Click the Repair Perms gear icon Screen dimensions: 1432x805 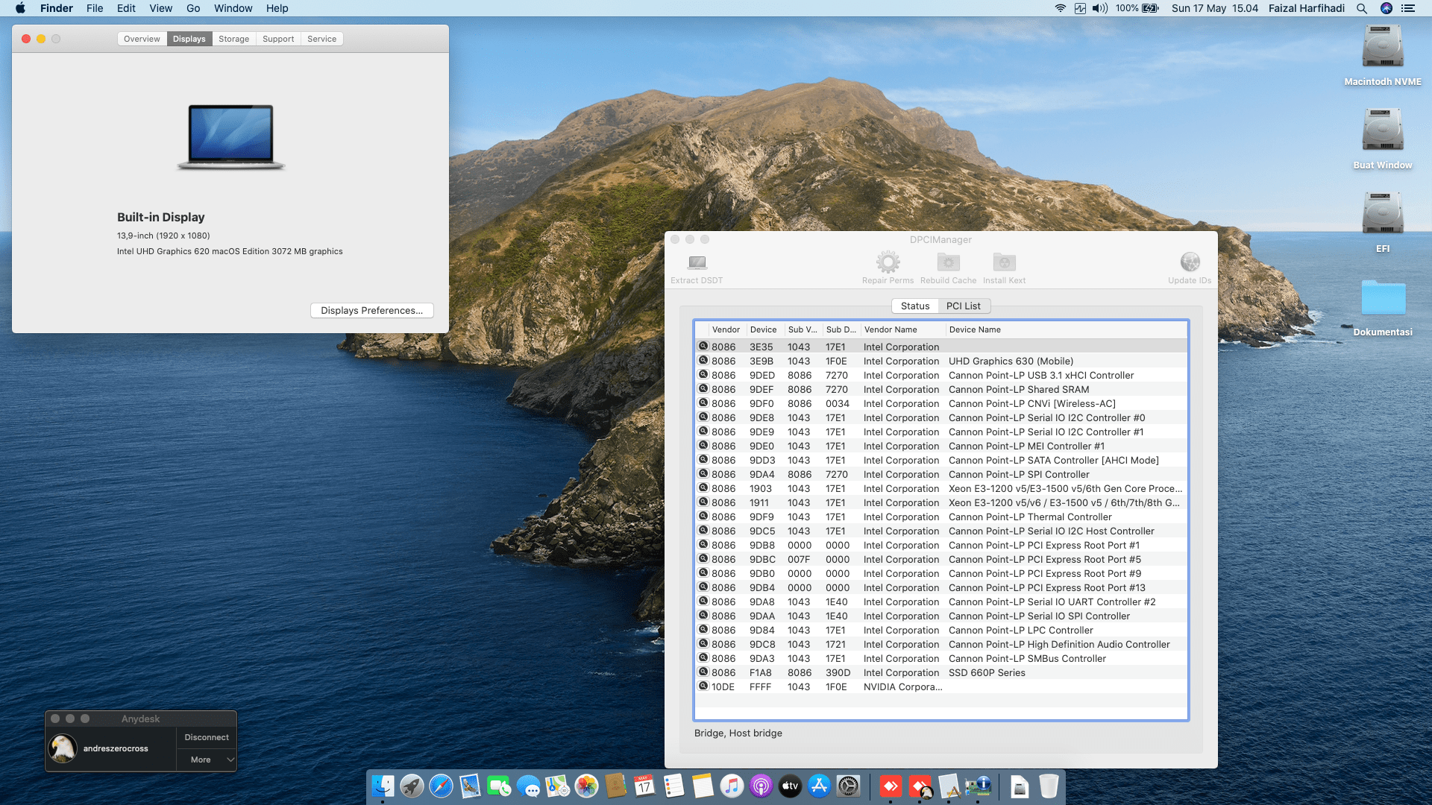(x=888, y=262)
